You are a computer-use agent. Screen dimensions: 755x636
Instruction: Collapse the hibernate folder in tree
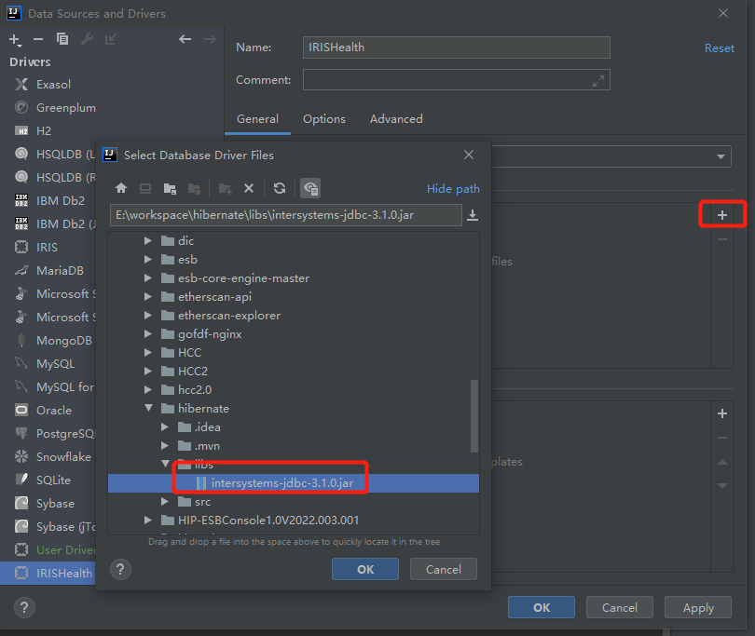coord(147,409)
